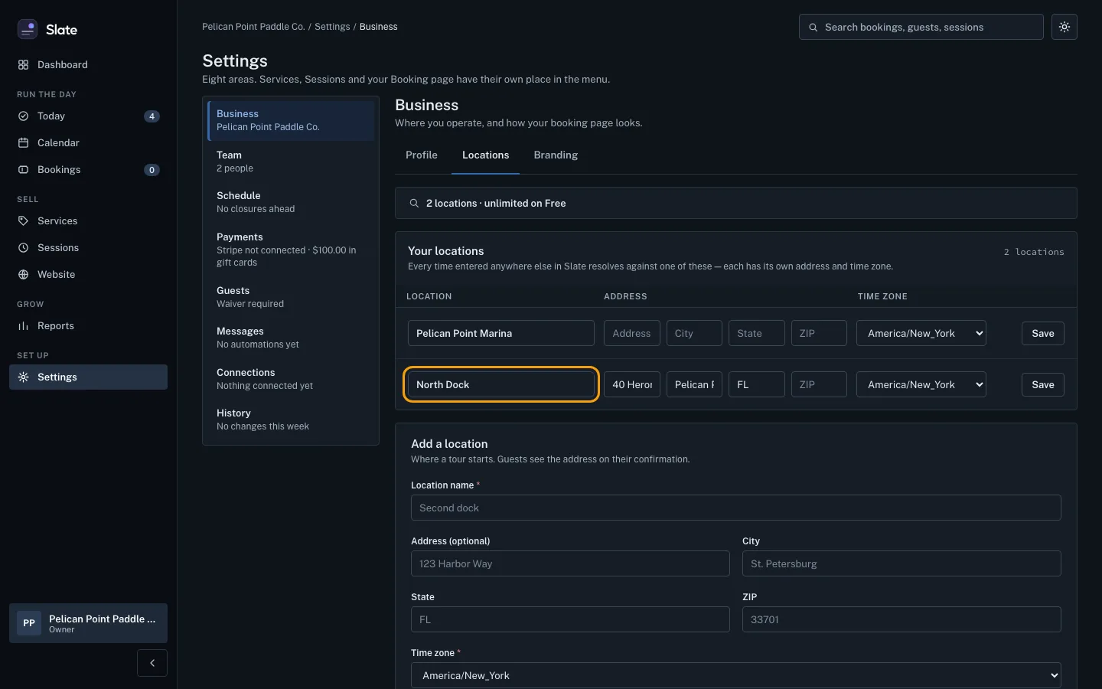Toggle the light/dark theme sun button

pyautogui.click(x=1065, y=27)
